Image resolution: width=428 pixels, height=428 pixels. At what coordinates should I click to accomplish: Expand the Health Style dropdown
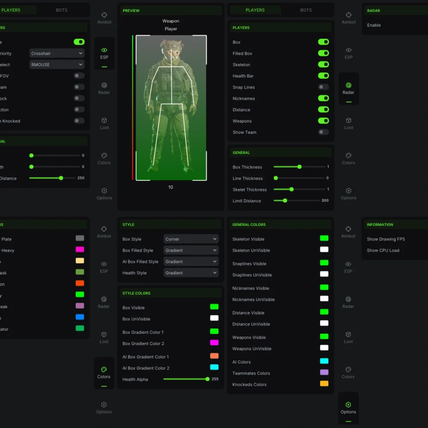coord(191,273)
